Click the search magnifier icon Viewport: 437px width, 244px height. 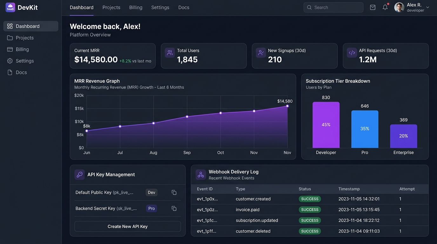click(x=309, y=7)
